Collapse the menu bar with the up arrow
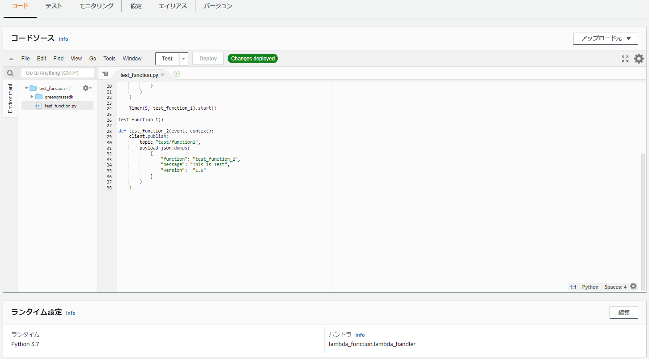Image resolution: width=649 pixels, height=359 pixels. pyautogui.click(x=11, y=59)
